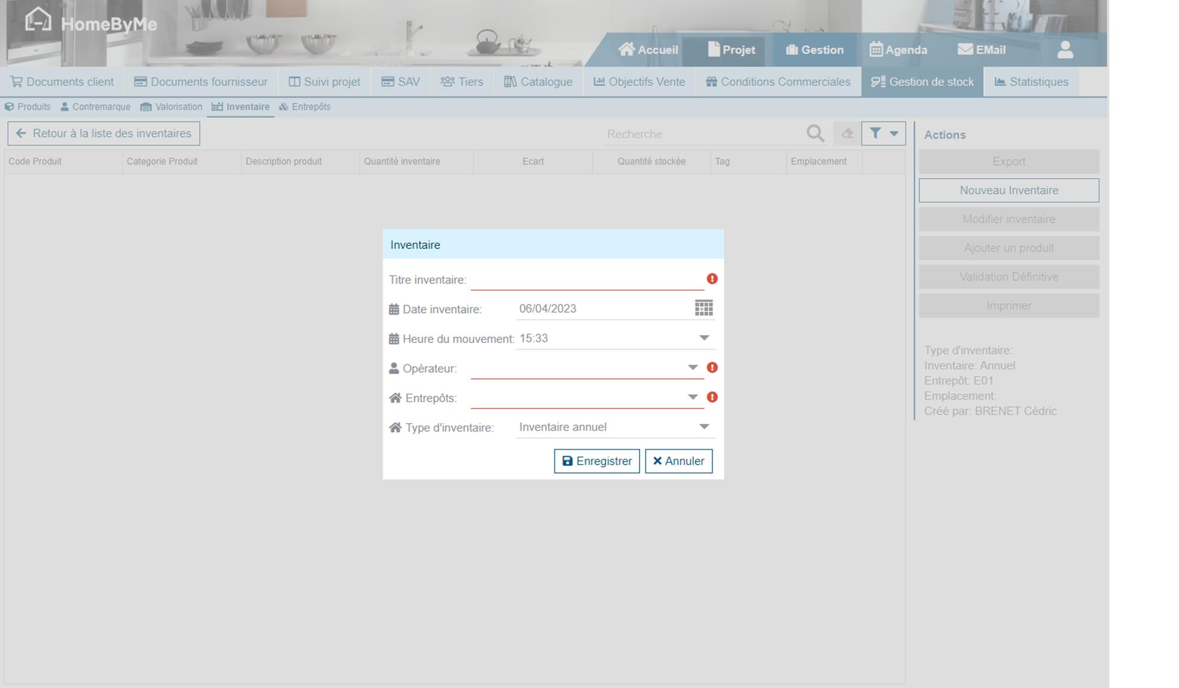This screenshot has height=688, width=1179.
Task: Open the date picker calendar icon
Action: (703, 308)
